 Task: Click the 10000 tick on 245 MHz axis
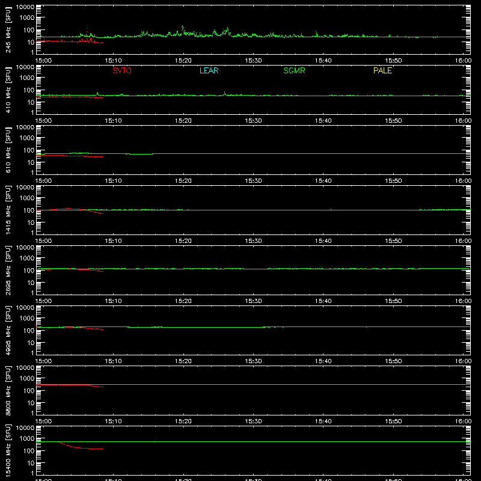point(25,7)
